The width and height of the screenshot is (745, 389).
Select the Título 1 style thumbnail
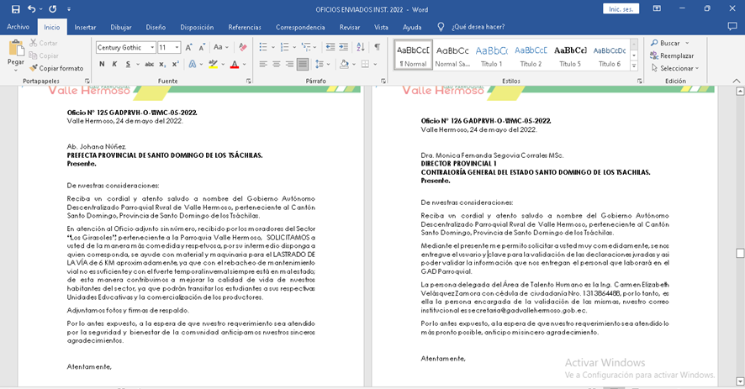click(x=491, y=55)
